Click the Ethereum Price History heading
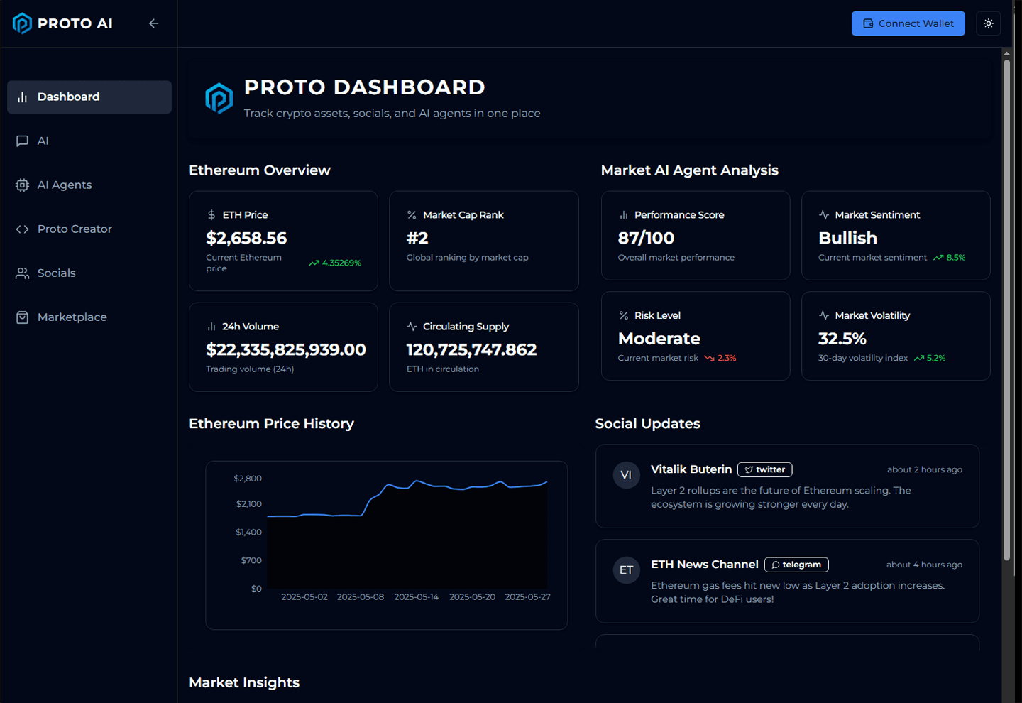 click(271, 423)
